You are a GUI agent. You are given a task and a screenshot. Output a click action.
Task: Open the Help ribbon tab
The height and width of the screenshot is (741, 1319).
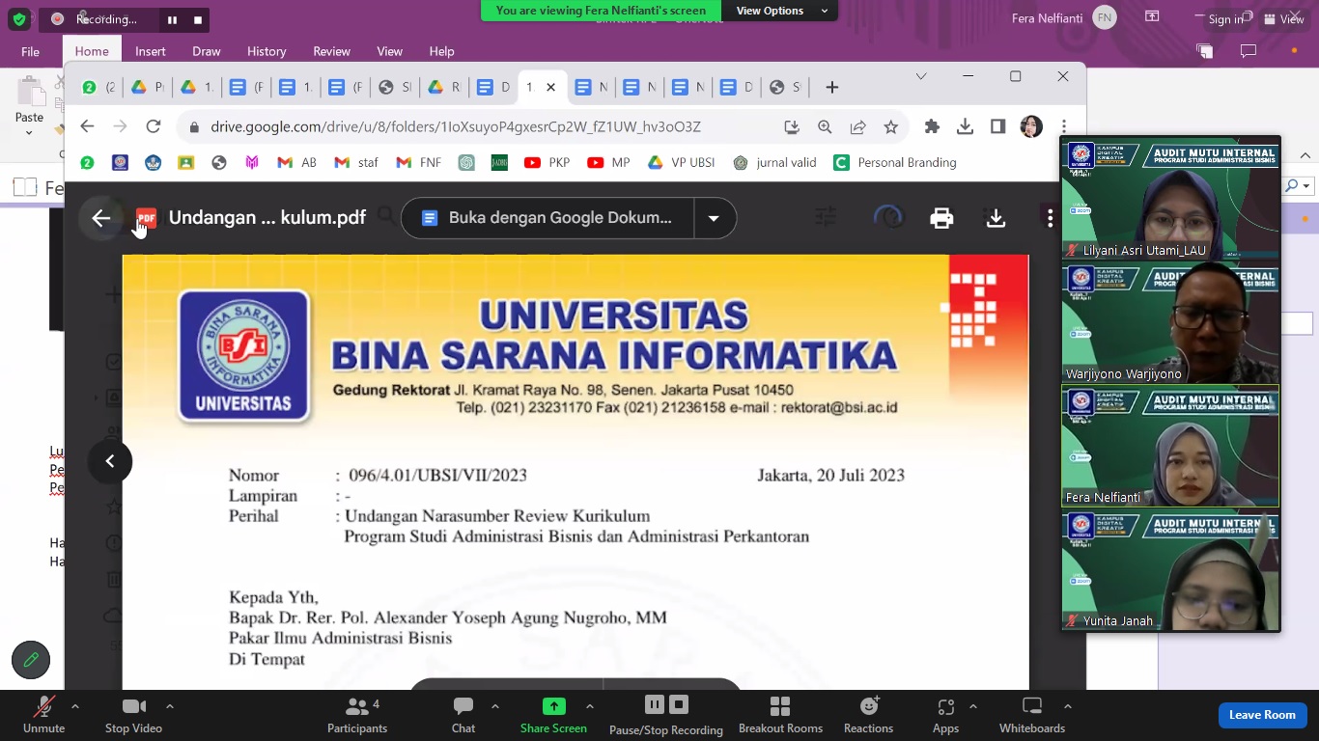click(x=441, y=51)
